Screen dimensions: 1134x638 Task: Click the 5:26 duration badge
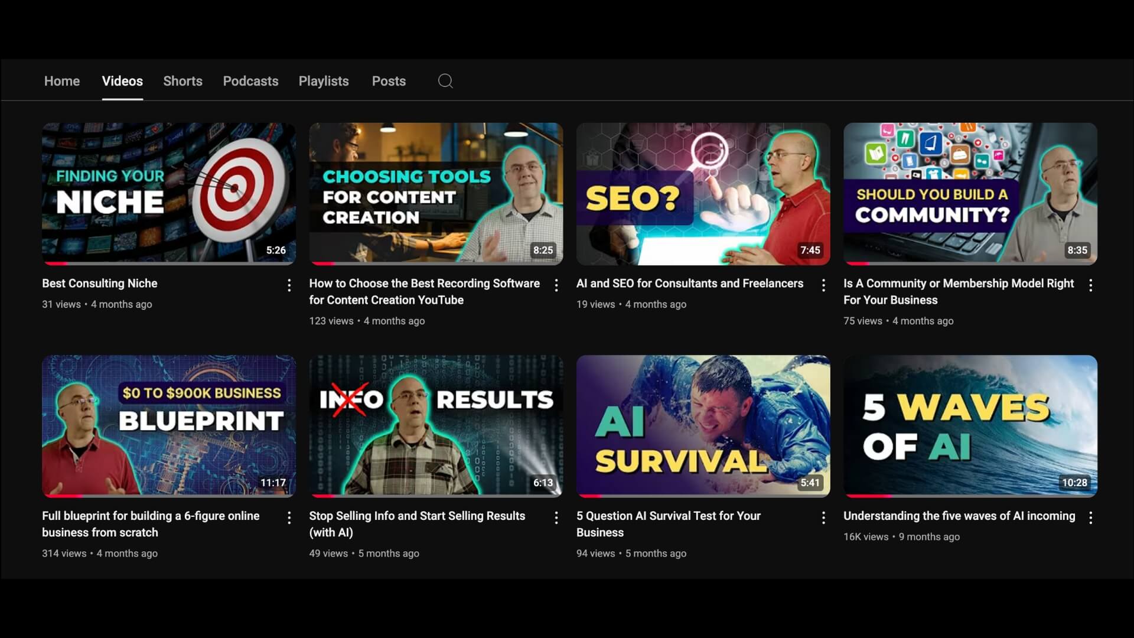coord(276,250)
